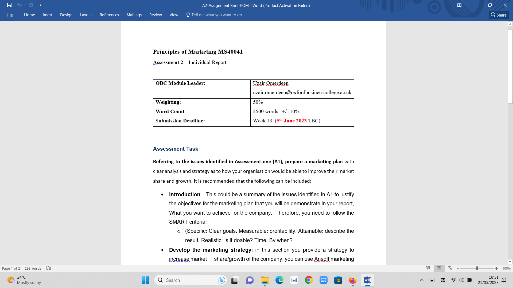The width and height of the screenshot is (513, 288).
Task: Open the View tab
Action: tap(174, 15)
